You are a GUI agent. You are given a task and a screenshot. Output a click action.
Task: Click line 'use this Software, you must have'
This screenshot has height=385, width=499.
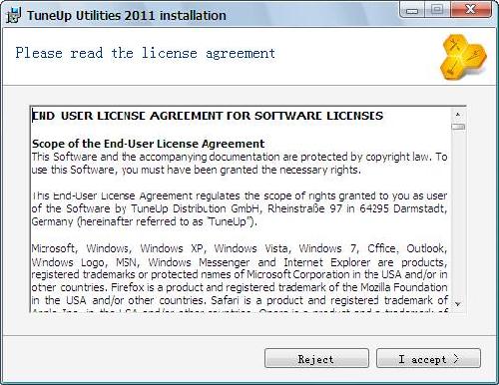[x=197, y=171]
